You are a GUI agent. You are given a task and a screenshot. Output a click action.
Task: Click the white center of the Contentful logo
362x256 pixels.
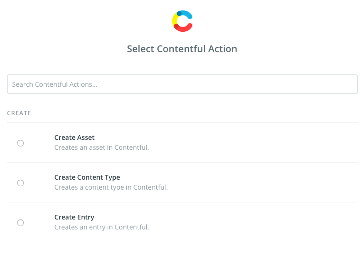(x=183, y=21)
